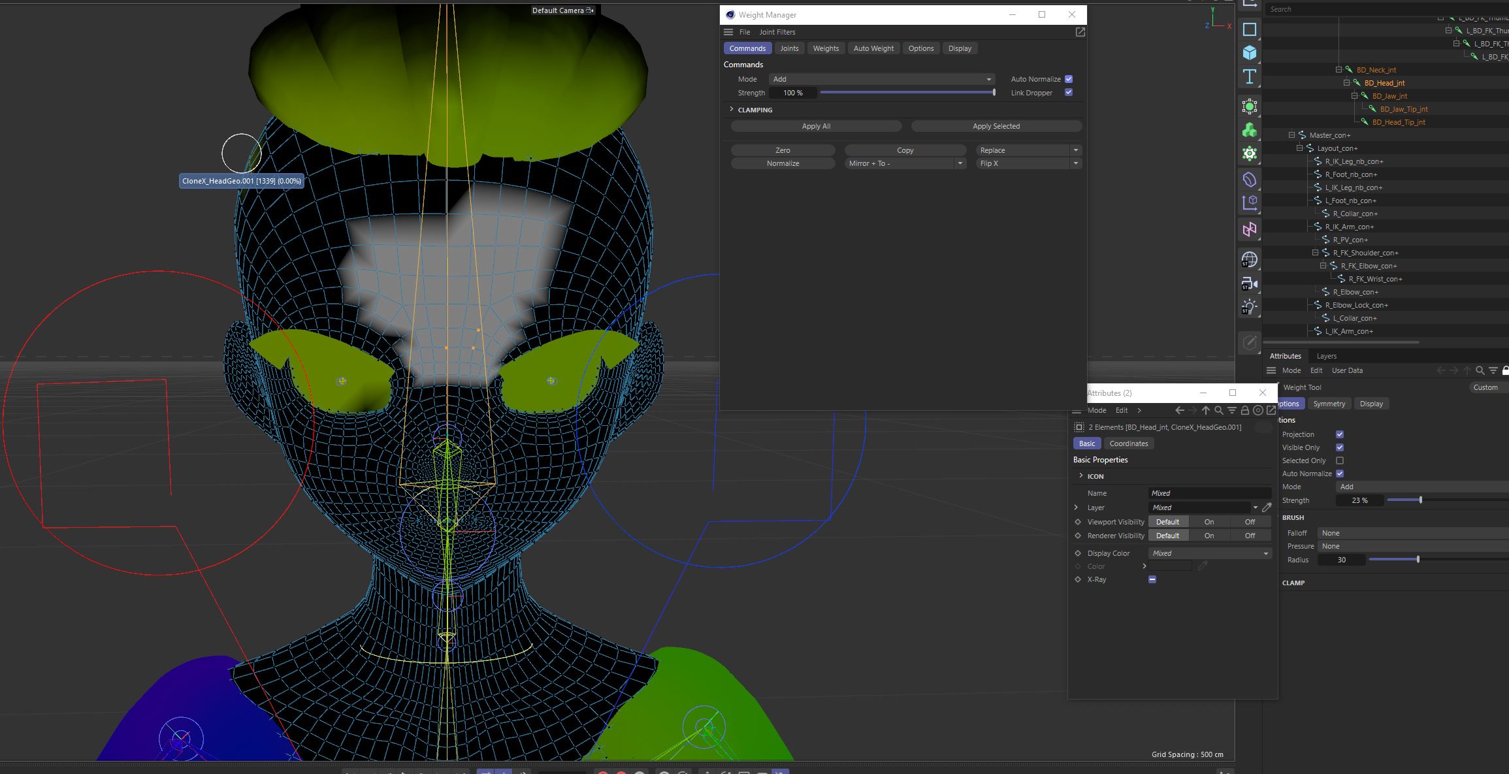
Task: Enable the Selected Only checkbox
Action: tap(1340, 460)
